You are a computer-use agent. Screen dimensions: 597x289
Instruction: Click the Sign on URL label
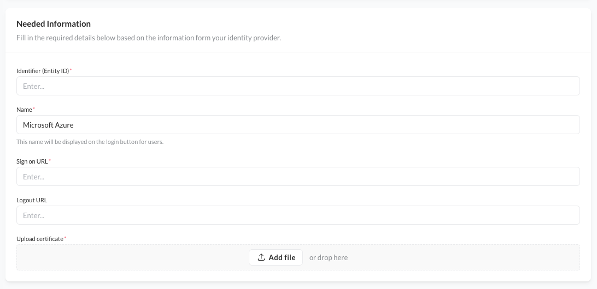(x=32, y=161)
